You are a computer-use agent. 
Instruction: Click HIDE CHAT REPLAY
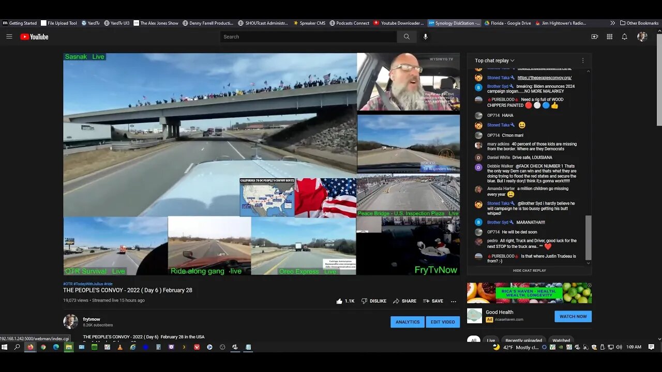(530, 270)
